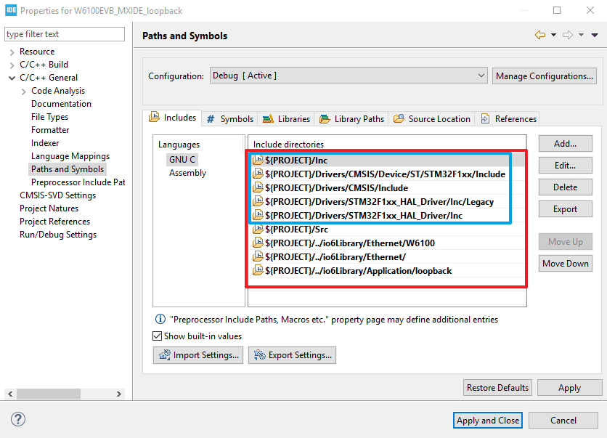Click the folder icon beside Application/loopback entry
The height and width of the screenshot is (438, 607).
coord(258,271)
